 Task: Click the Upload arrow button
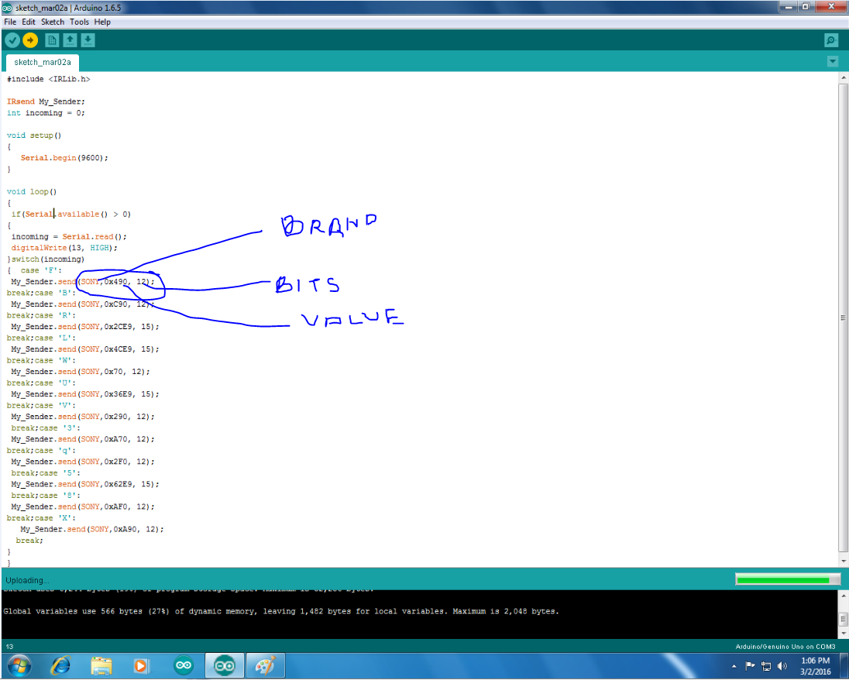click(30, 40)
